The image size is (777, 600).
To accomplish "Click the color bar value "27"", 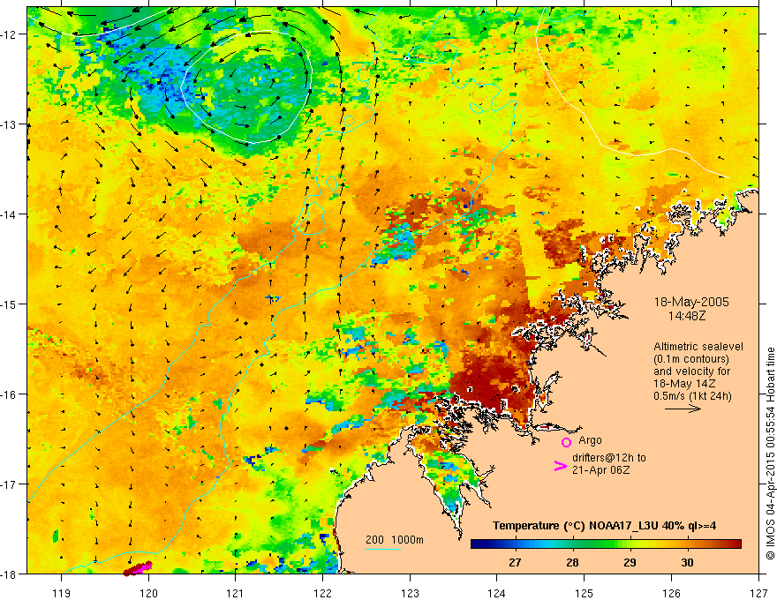I will point(515,562).
